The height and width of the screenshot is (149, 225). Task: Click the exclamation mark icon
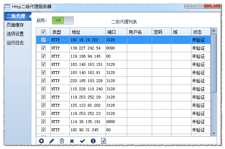pyautogui.click(x=93, y=141)
